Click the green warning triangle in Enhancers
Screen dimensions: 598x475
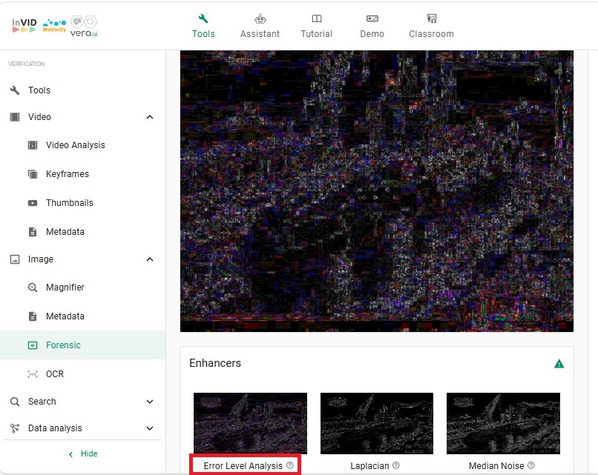559,364
